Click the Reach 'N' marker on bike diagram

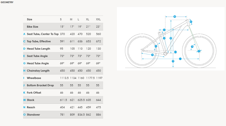(174, 17)
